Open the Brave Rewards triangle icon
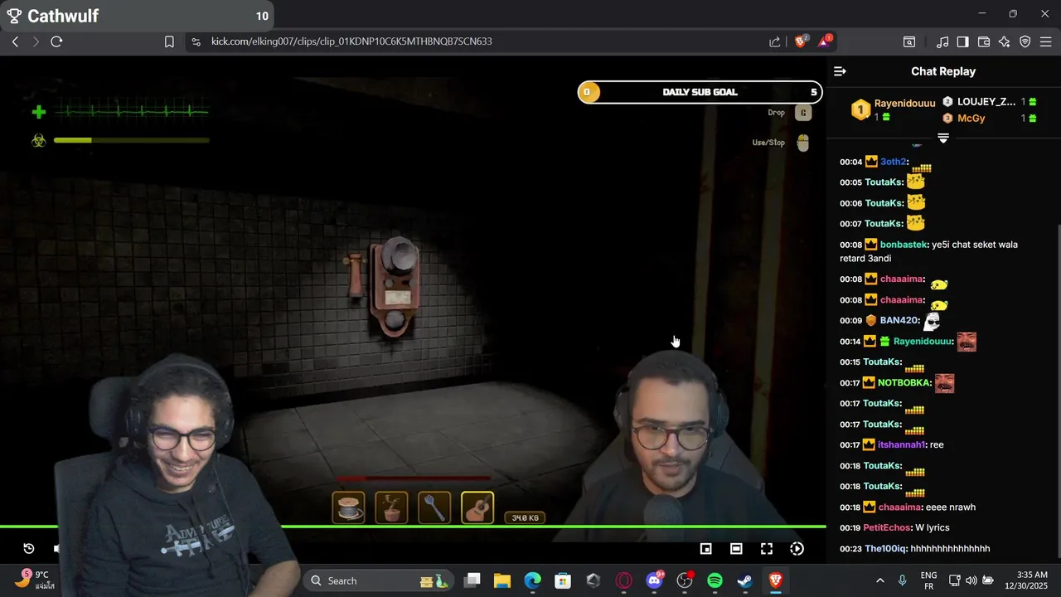Screen dimensions: 1061x597 coord(825,41)
